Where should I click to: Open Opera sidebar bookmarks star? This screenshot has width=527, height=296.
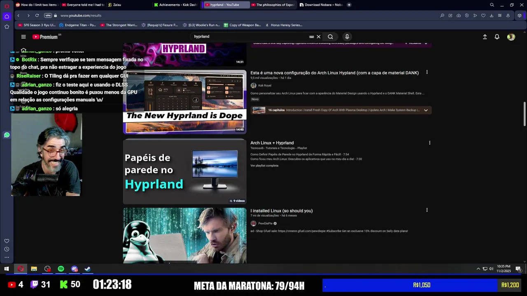point(7,27)
